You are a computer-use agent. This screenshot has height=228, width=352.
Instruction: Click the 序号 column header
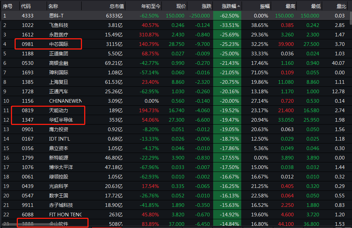8,6
